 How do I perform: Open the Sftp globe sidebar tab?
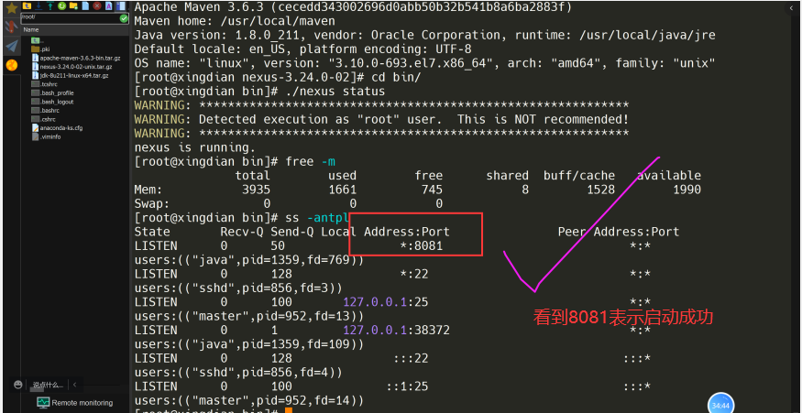click(11, 65)
